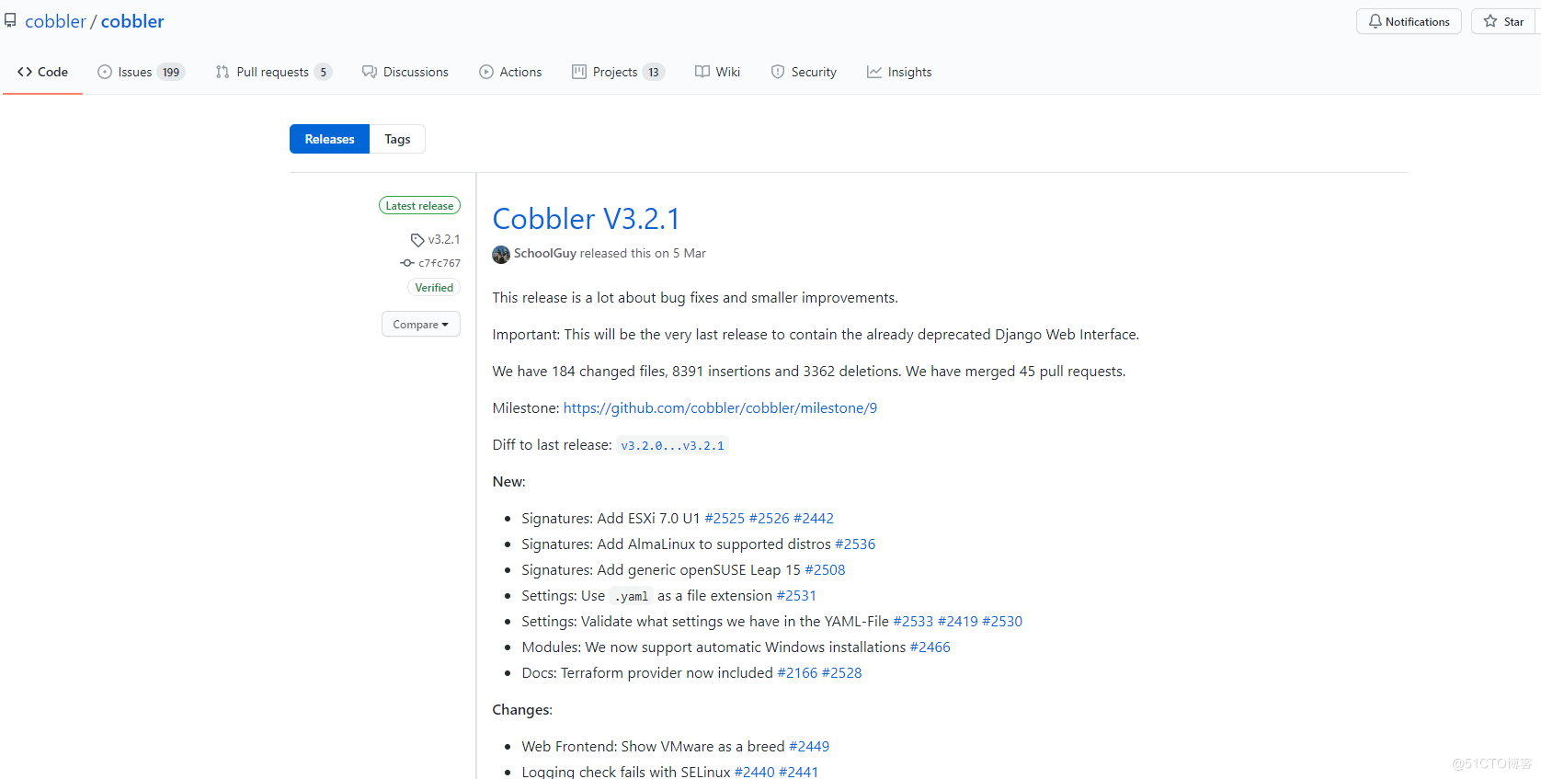
Task: Open commit c7fc767
Action: pos(439,263)
